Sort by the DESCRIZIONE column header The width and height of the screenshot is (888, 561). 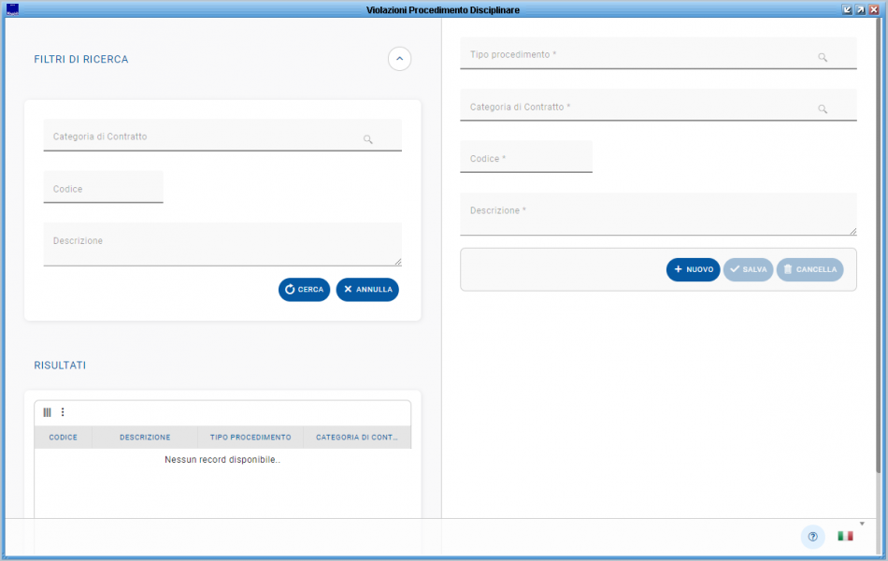tap(144, 438)
